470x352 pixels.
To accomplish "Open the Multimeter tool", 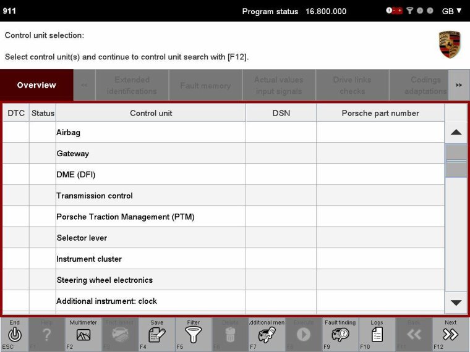I will coord(83,334).
